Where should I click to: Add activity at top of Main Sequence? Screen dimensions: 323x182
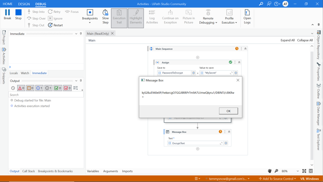click(197, 57)
